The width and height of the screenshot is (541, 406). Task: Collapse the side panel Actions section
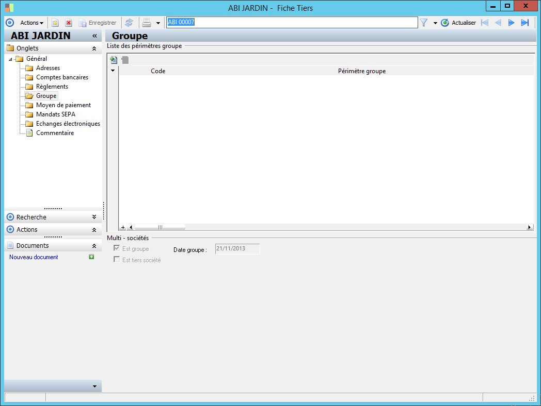(x=94, y=230)
